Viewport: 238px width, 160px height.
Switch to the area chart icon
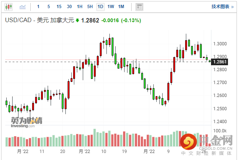tap(23, 7)
